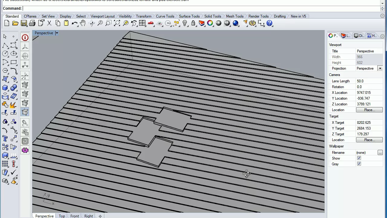Open the Display toolbar tab
This screenshot has height=218, width=387.
(x=66, y=16)
